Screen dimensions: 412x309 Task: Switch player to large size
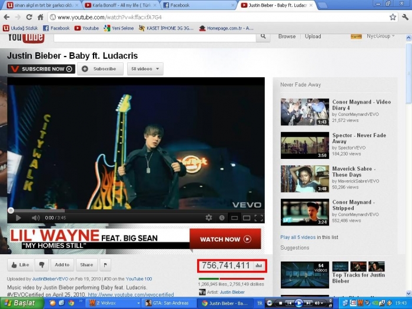click(x=247, y=218)
